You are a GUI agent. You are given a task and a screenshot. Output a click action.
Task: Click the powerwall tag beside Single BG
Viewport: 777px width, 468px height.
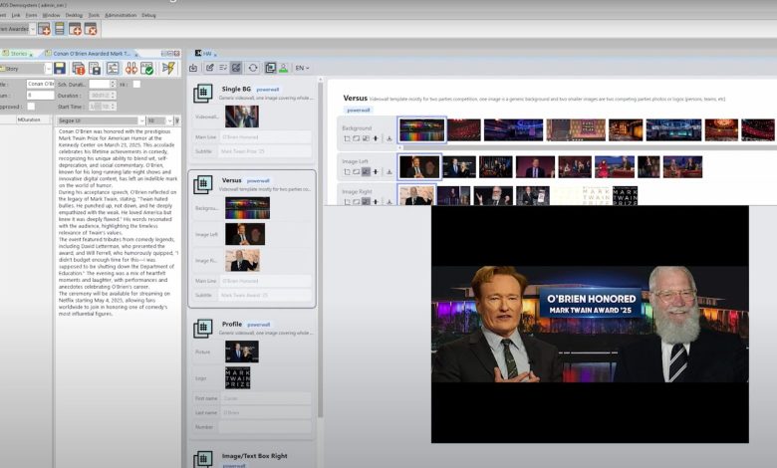coord(267,89)
